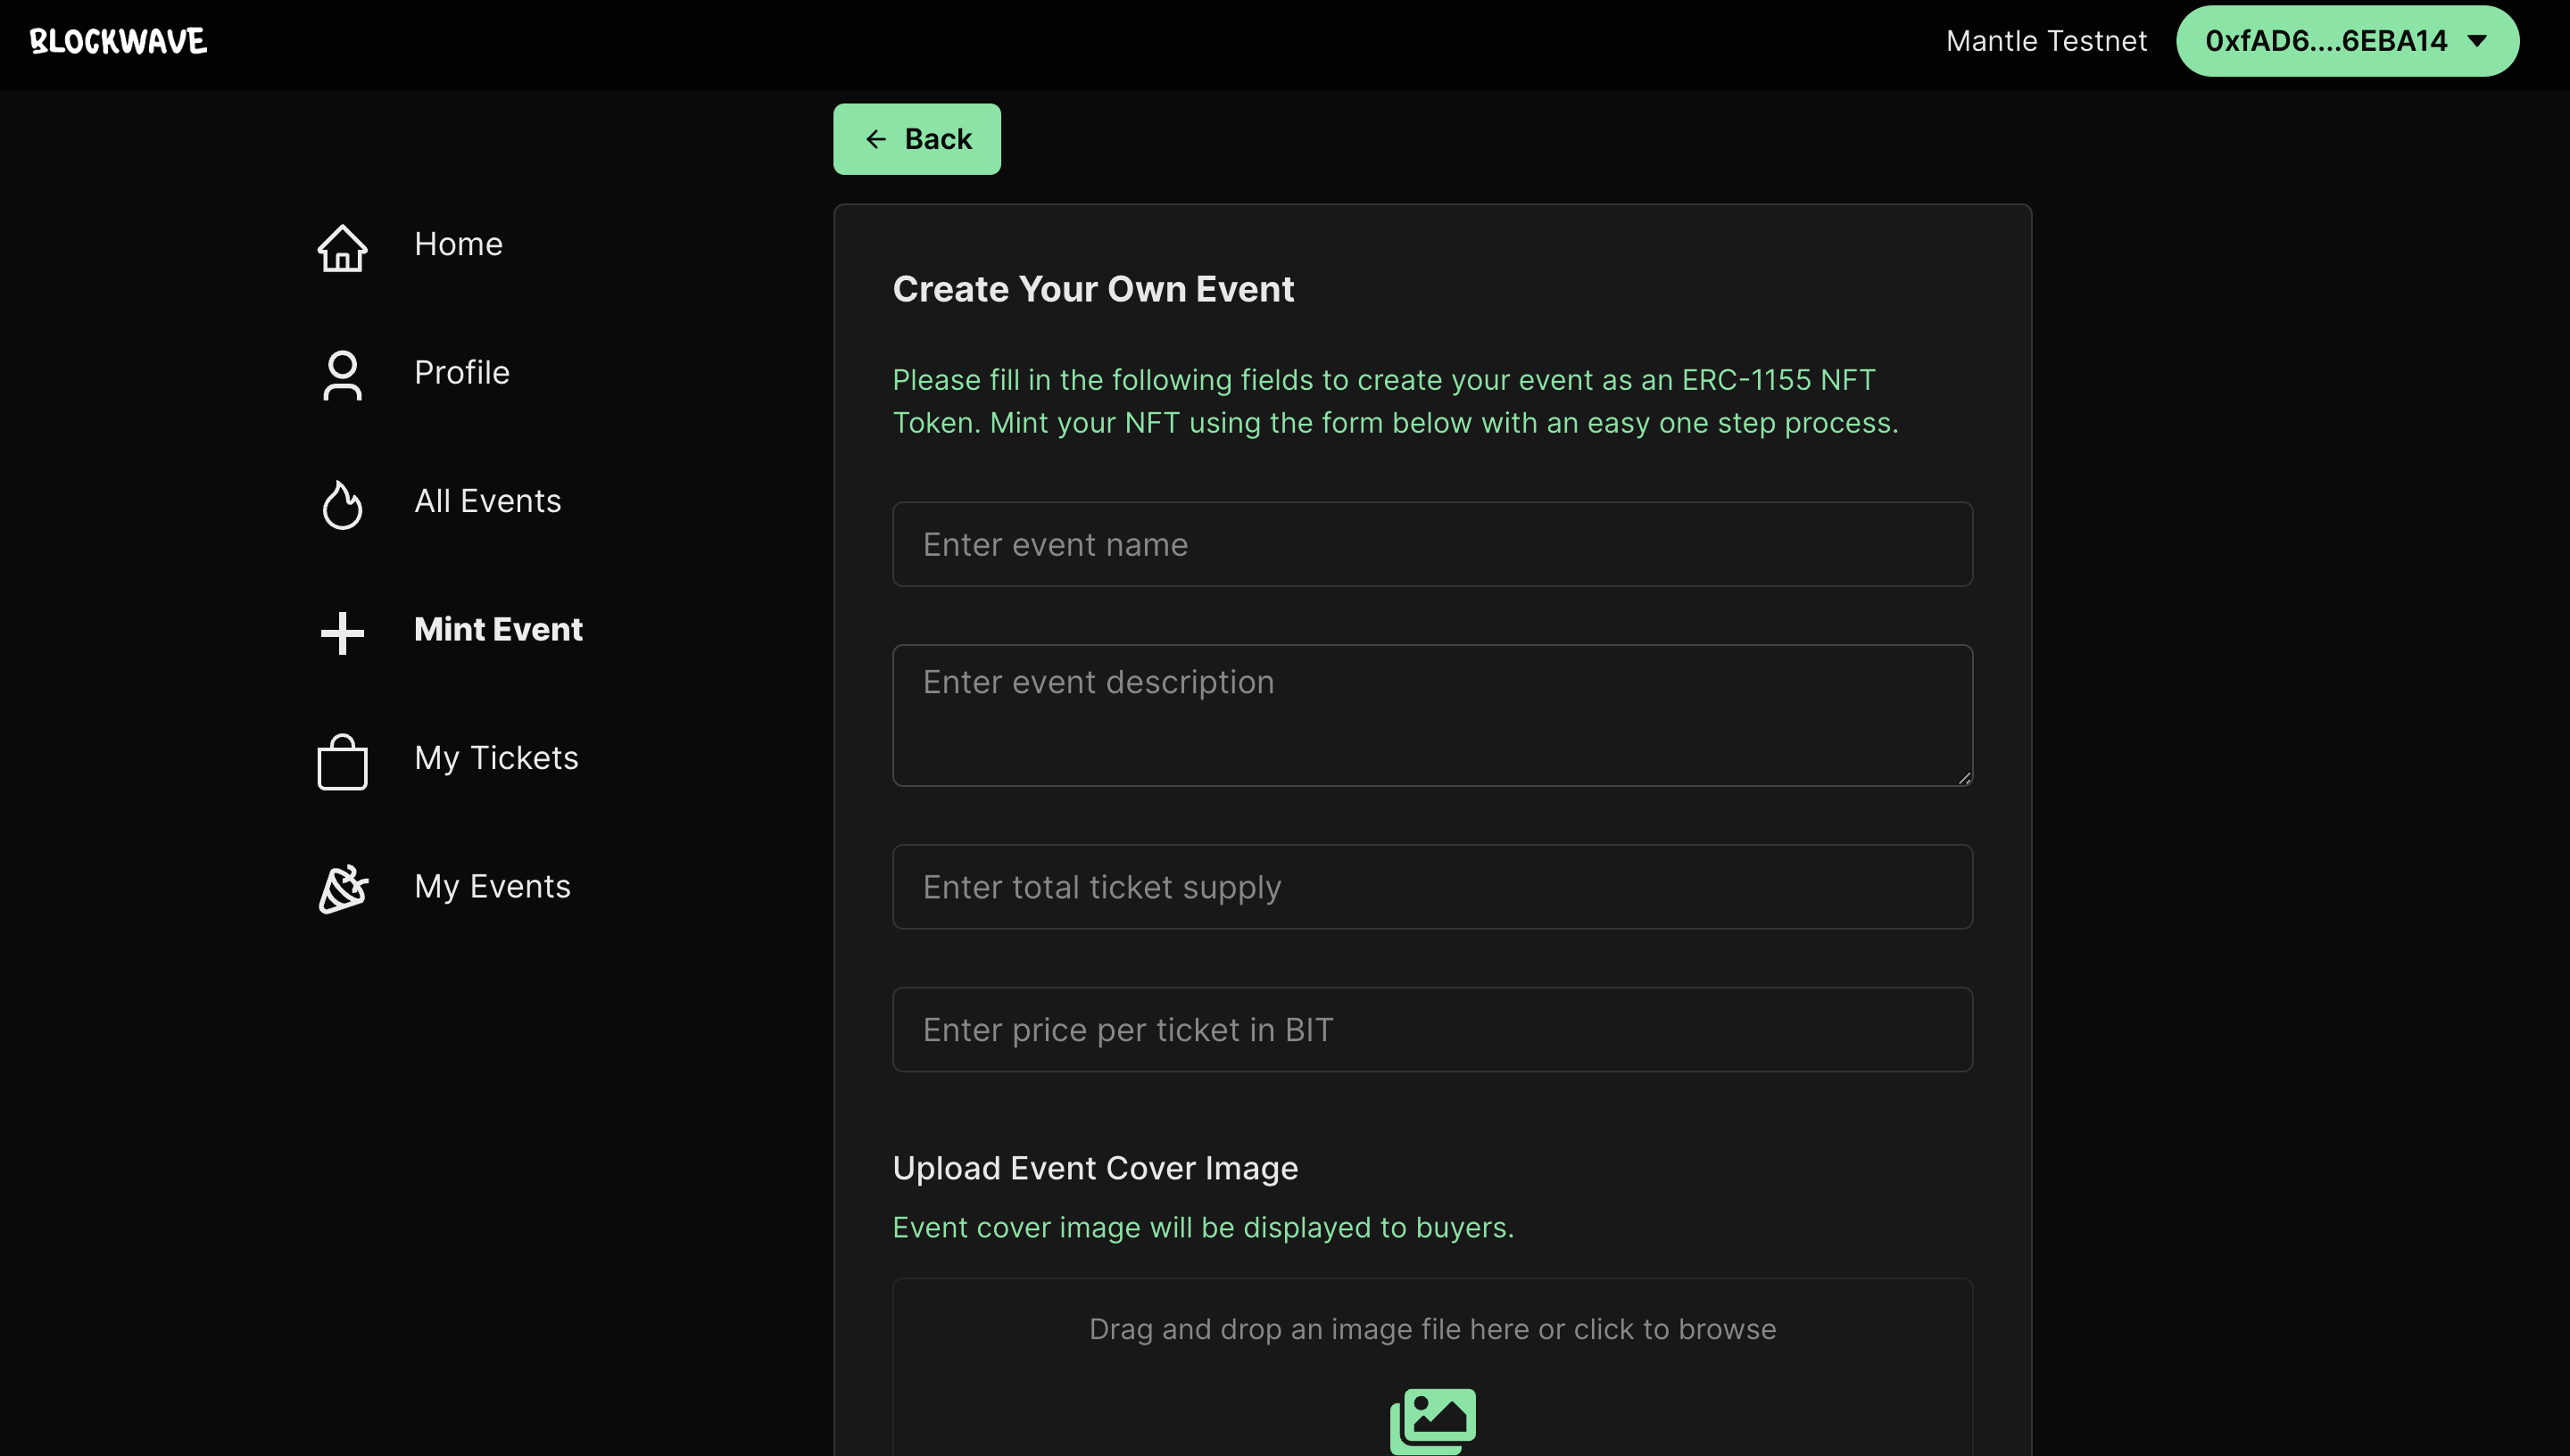The width and height of the screenshot is (2570, 1456).
Task: Open the My Events section
Action: 492,886
